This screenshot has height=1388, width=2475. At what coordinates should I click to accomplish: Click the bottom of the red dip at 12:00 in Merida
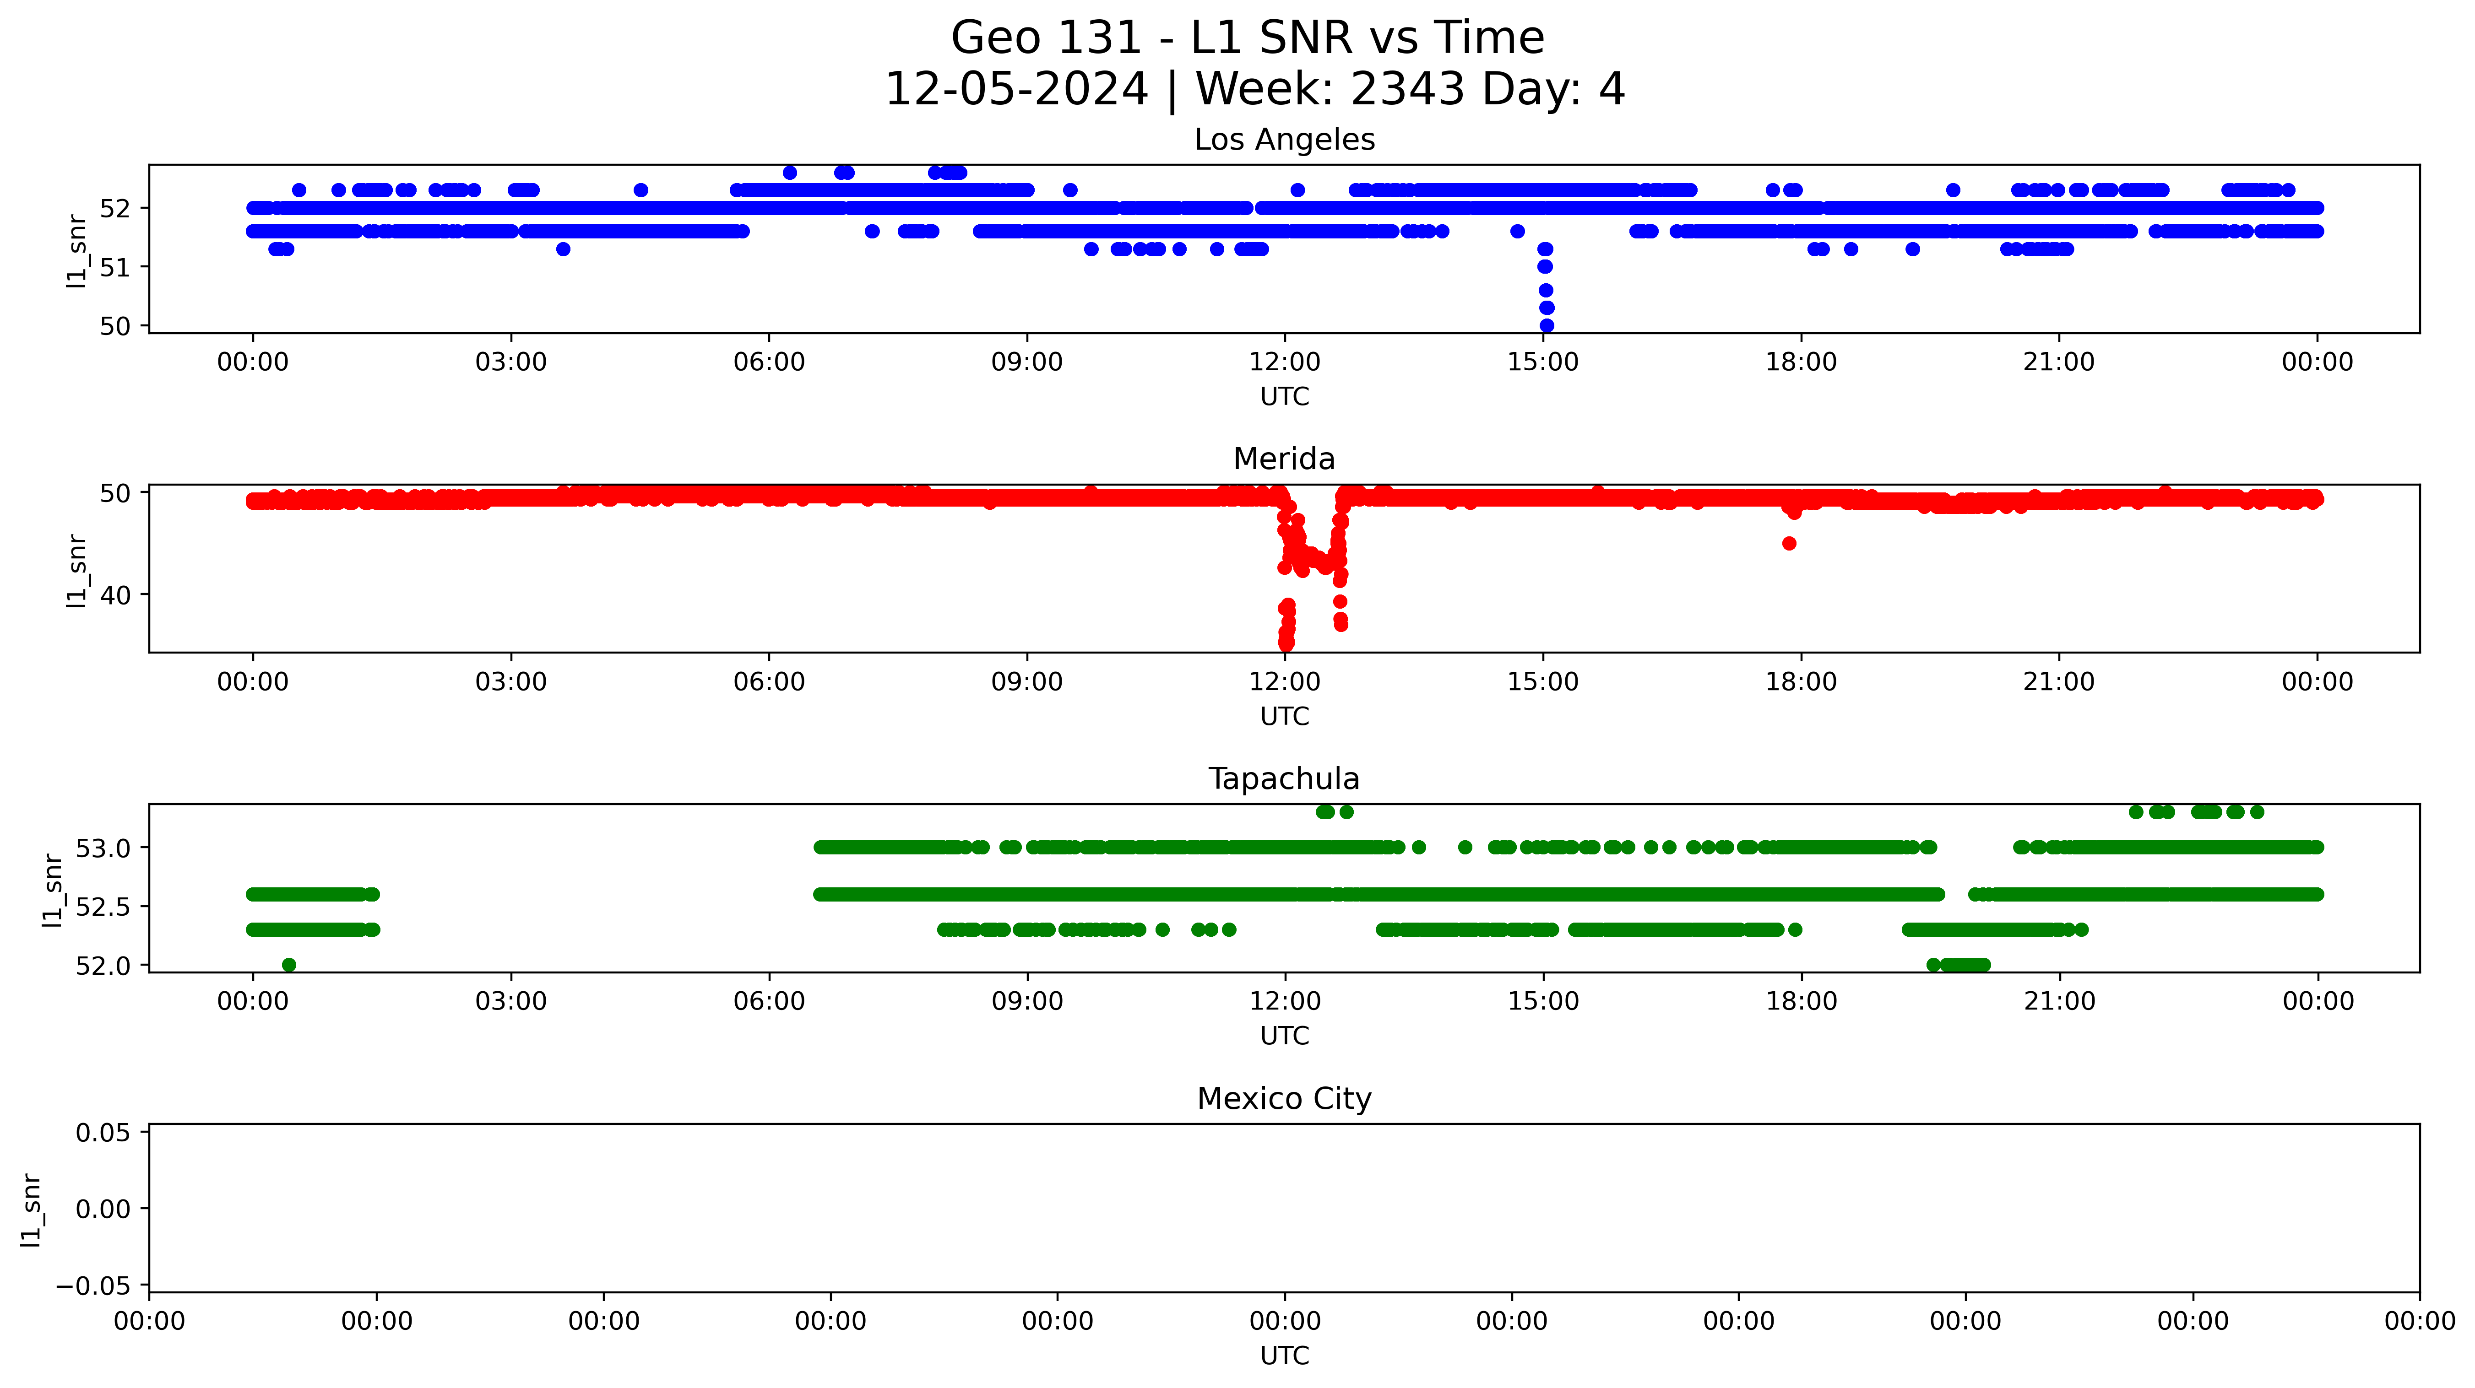pyautogui.click(x=1286, y=643)
